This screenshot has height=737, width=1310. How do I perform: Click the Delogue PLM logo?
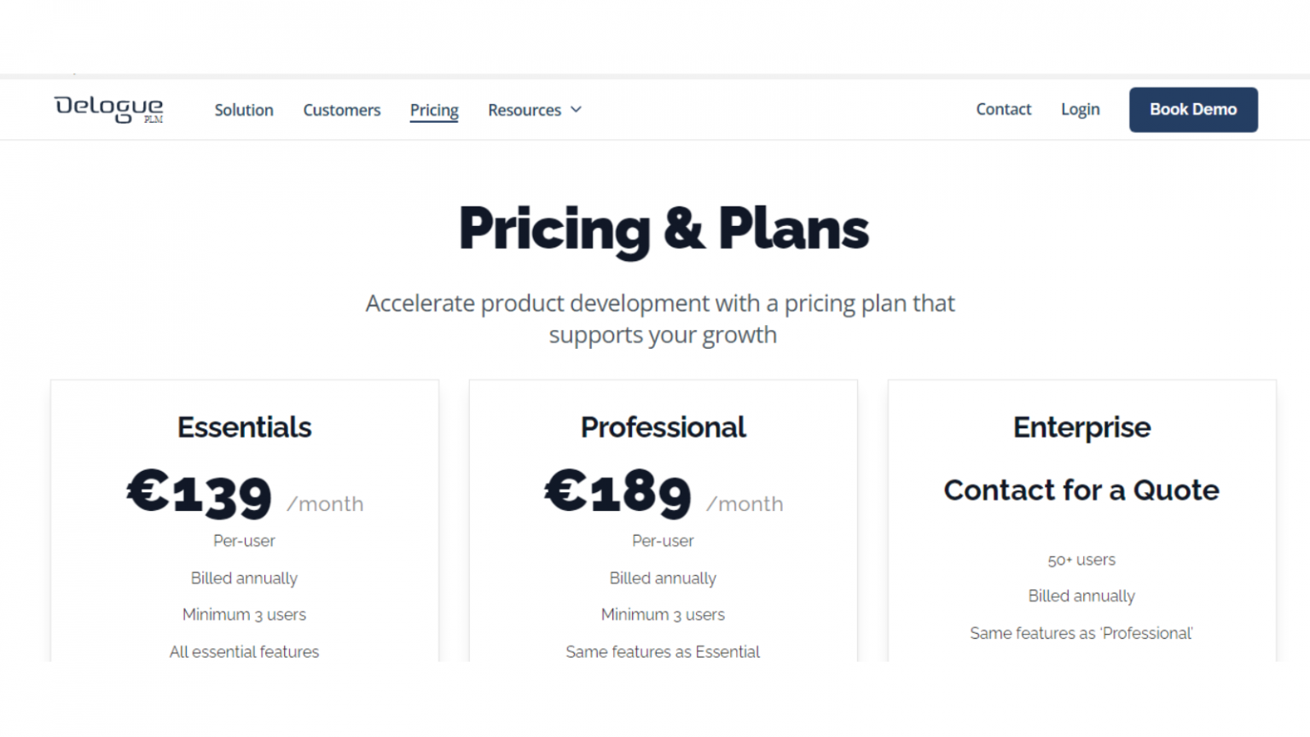(x=108, y=109)
